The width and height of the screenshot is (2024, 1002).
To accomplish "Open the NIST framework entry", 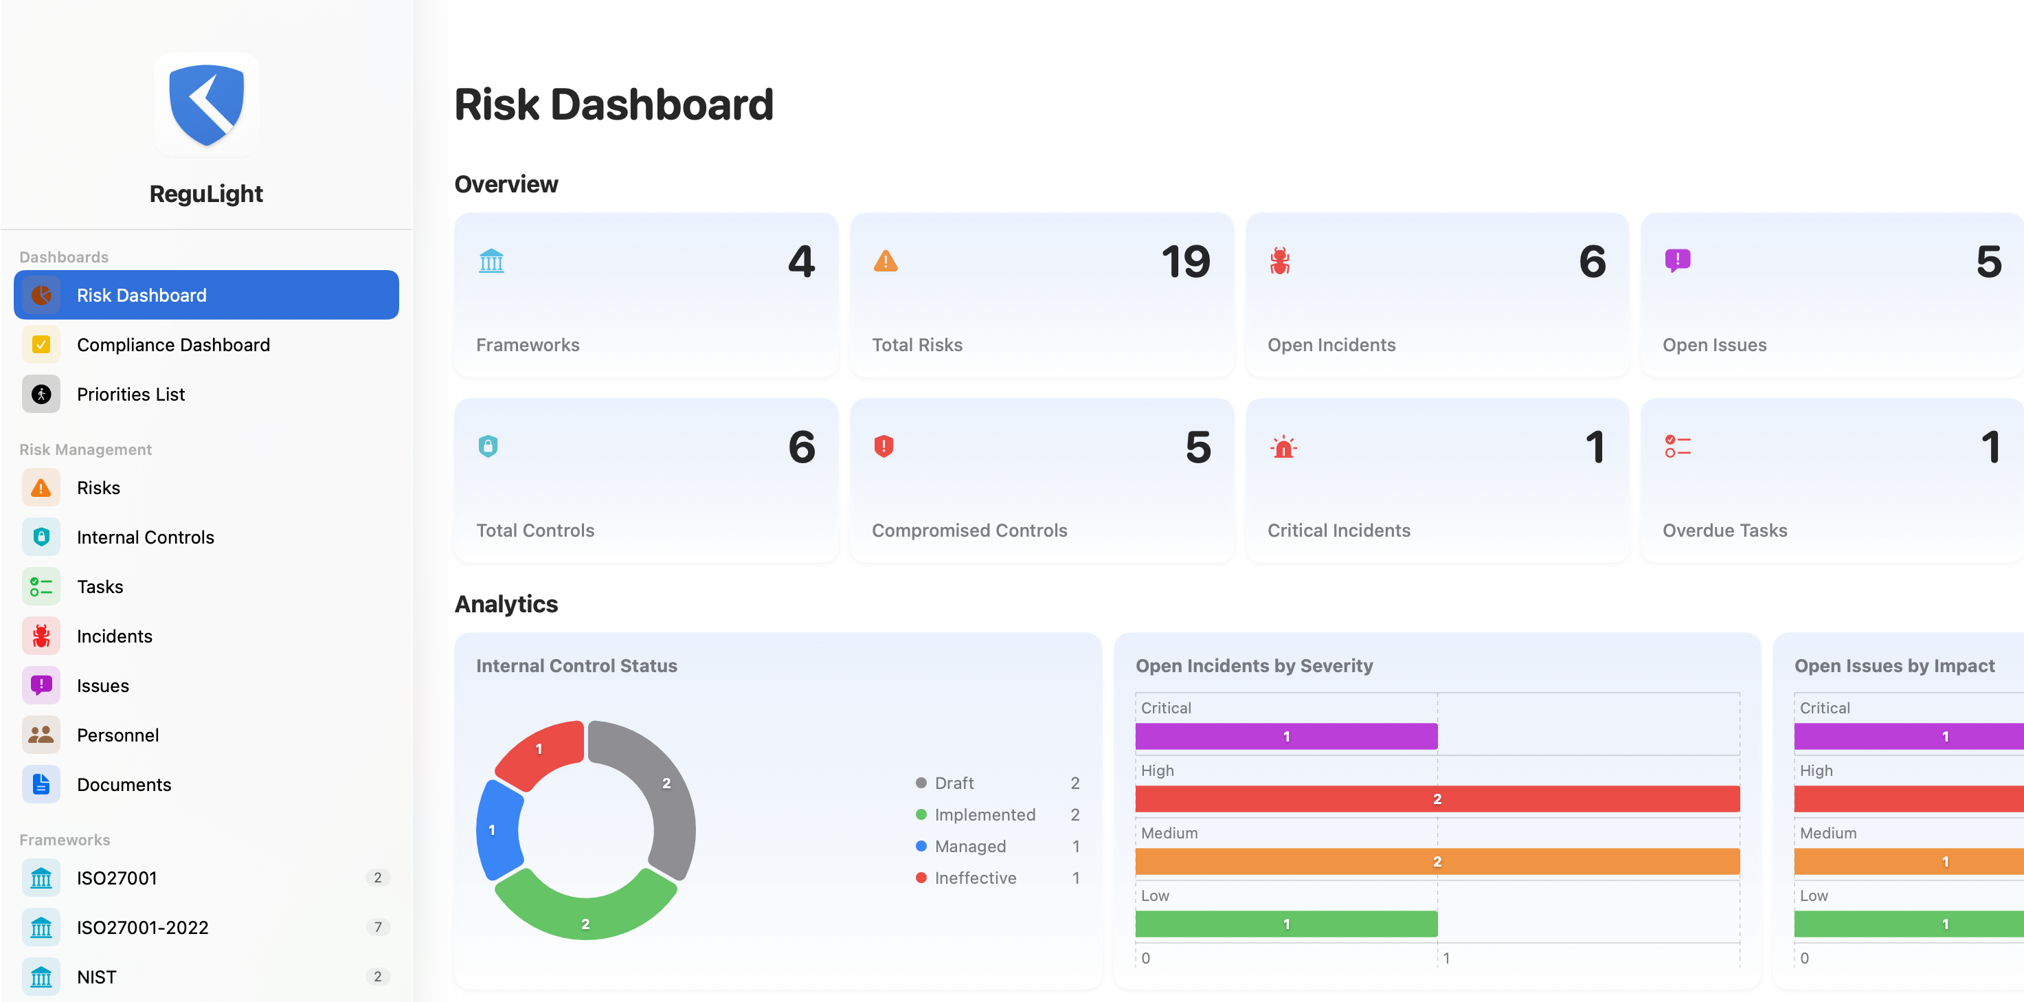I will [97, 978].
